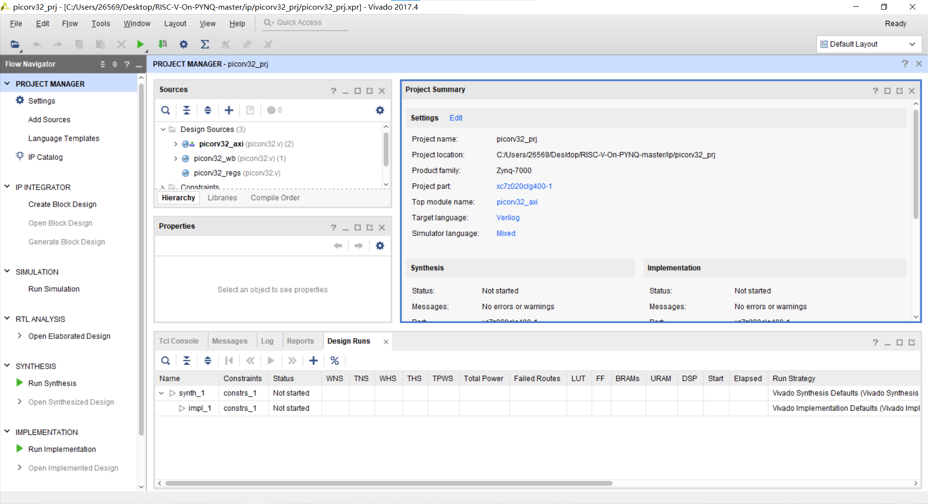Viewport: 928px width, 504px height.
Task: Open Settings gear in main toolbar
Action: pyautogui.click(x=184, y=44)
